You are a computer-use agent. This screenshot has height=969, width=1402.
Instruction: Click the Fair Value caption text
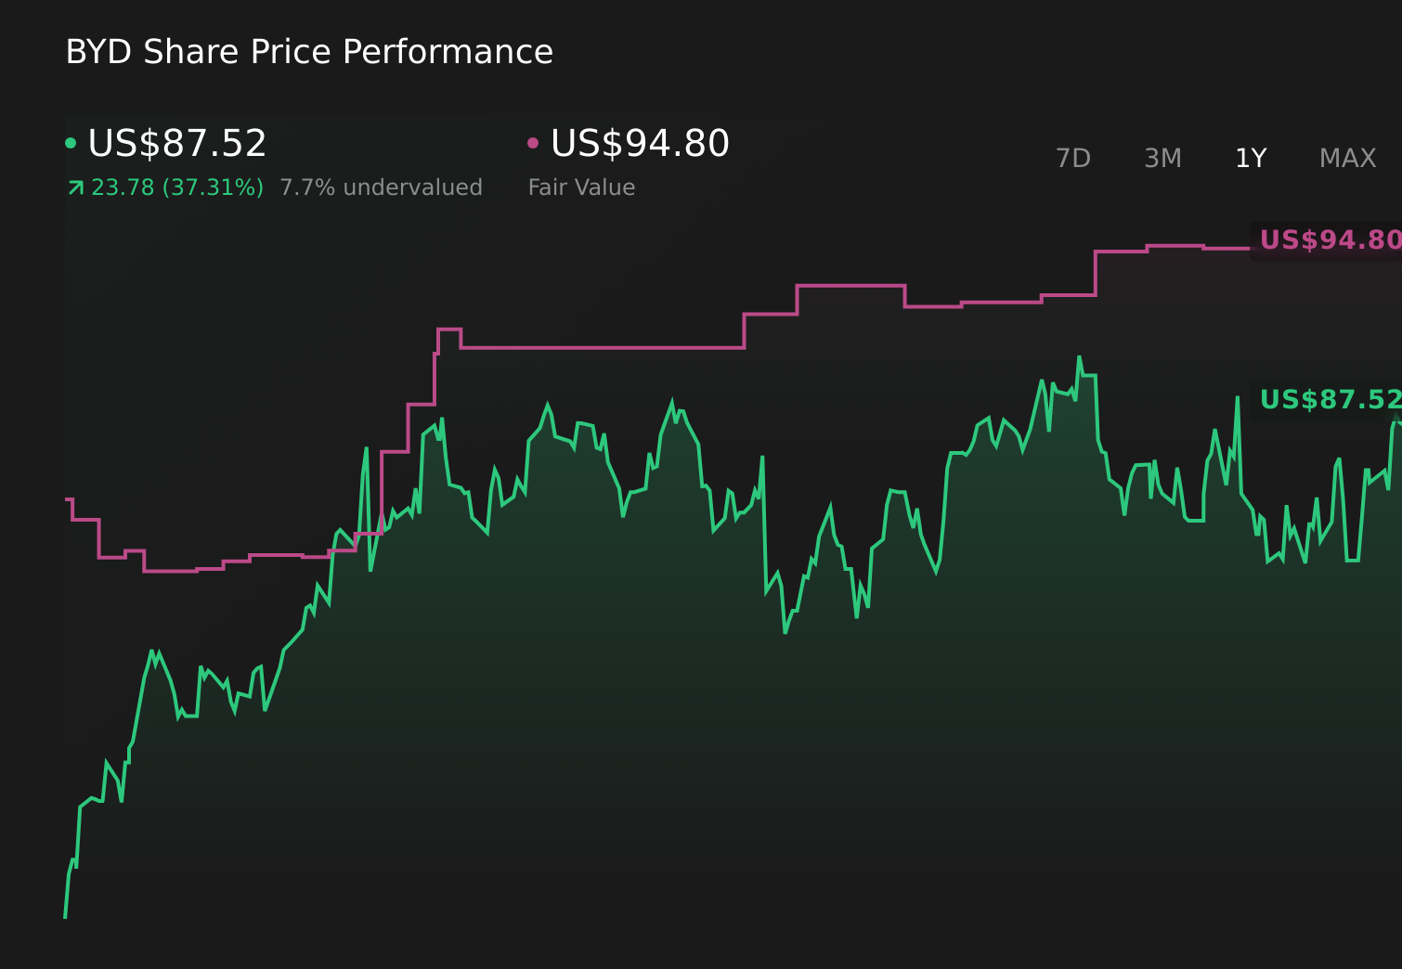click(x=580, y=187)
